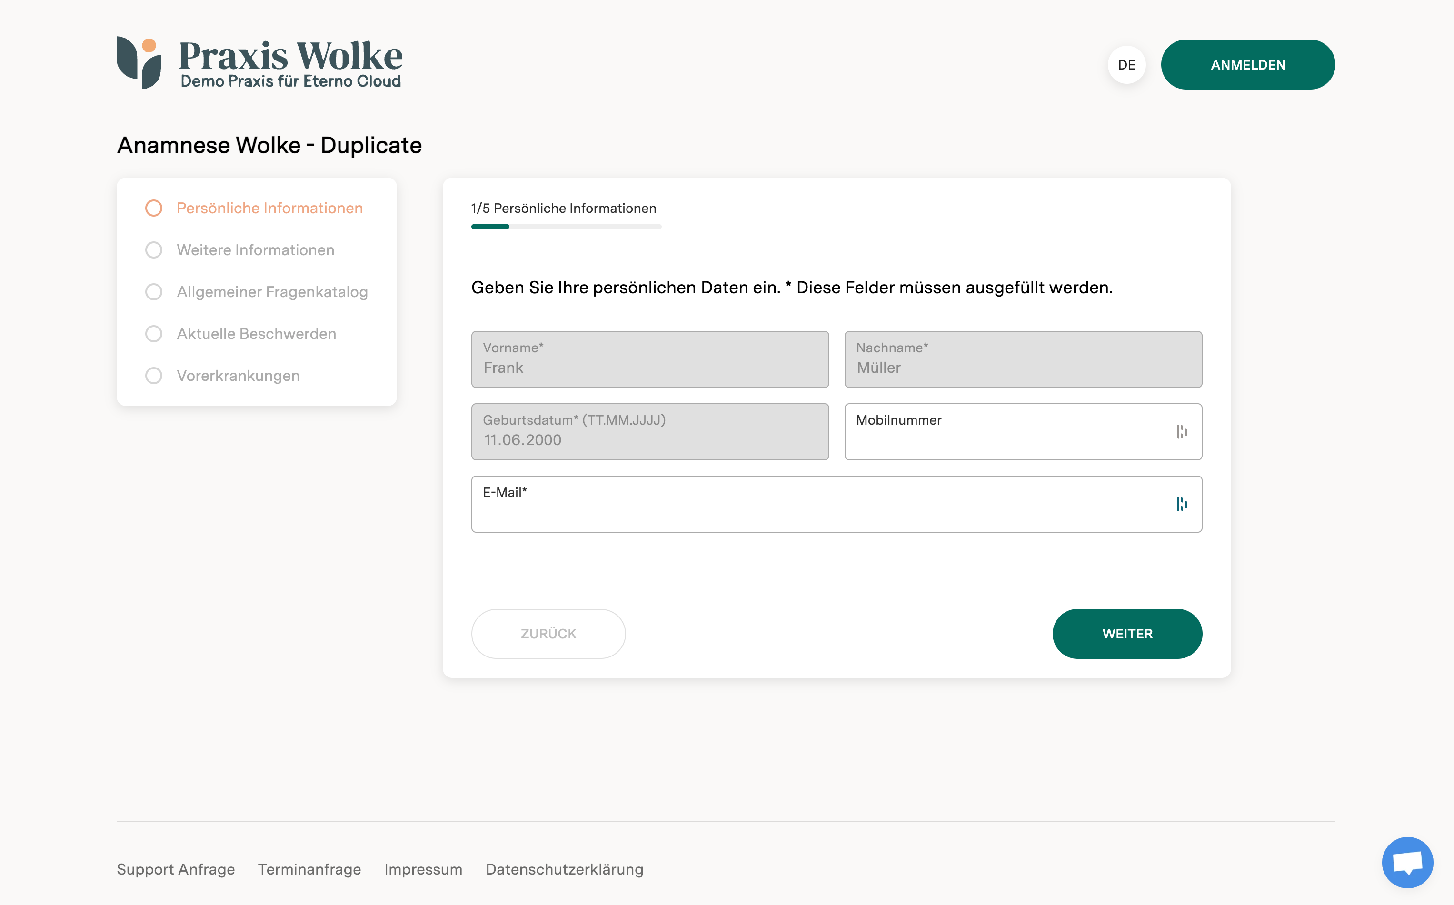Select the Vorerkrankungen step circle
The image size is (1454, 905).
click(x=154, y=375)
